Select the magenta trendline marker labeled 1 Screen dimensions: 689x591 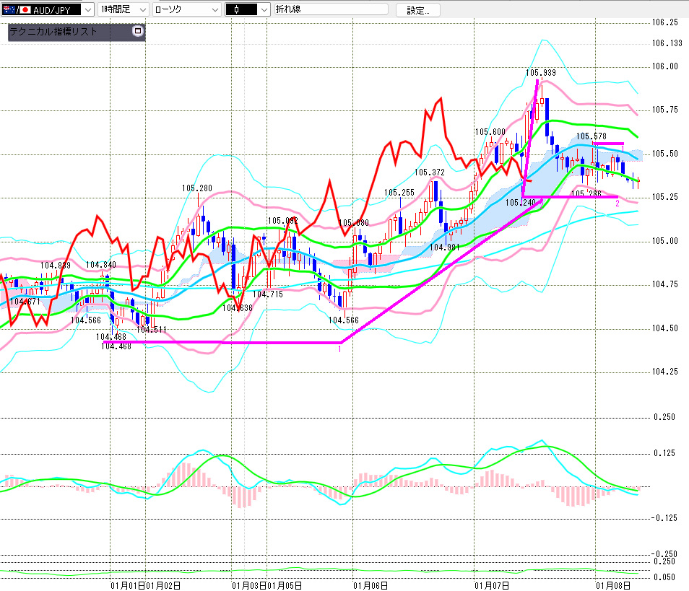[339, 349]
